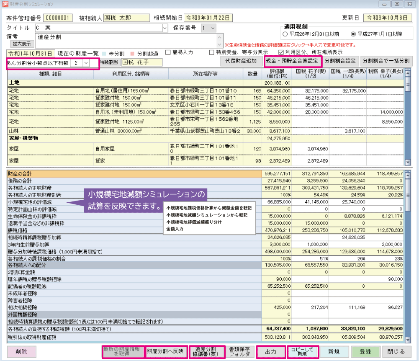This screenshot has height=361, width=419.
Task: Select the 平成26年12月31日以前 radio button
Action: pyautogui.click(x=285, y=34)
